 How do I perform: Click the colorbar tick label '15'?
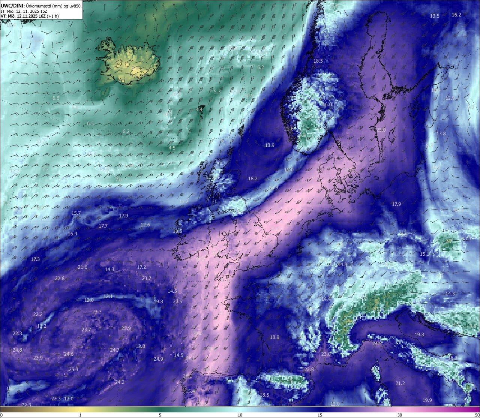320,415
